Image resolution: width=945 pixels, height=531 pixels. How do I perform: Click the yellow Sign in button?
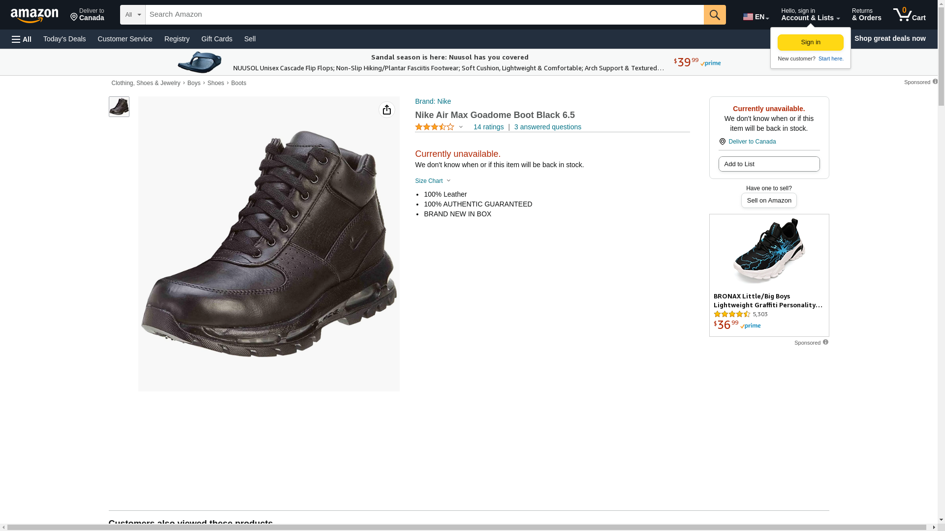click(x=810, y=42)
